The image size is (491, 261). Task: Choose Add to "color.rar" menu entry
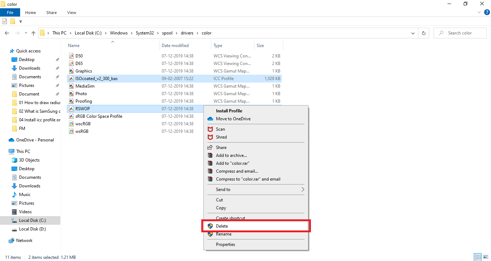(x=256, y=163)
